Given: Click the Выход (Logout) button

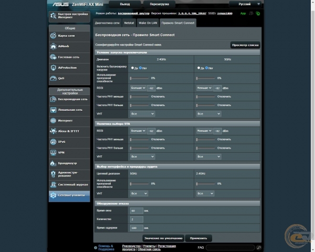Looking at the screenshot, I should (x=125, y=4).
